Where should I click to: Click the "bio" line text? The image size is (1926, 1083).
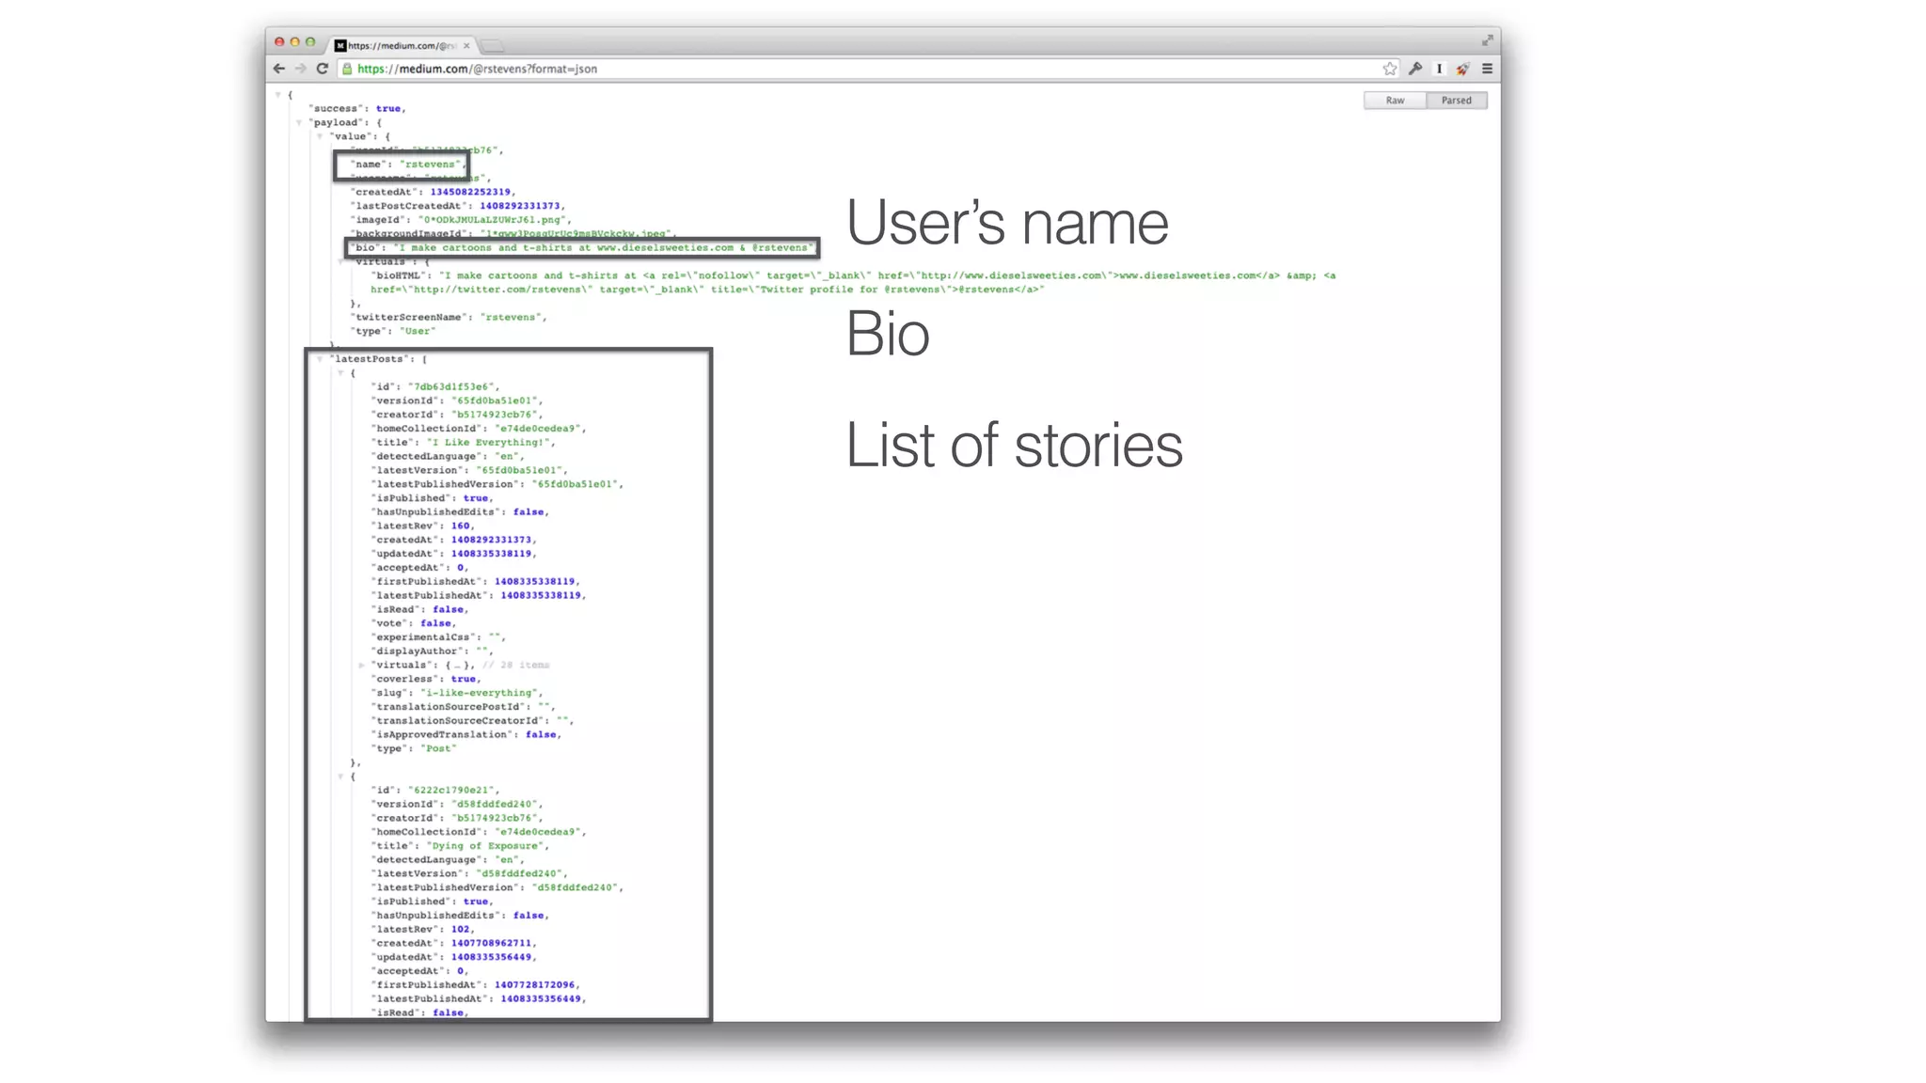point(582,248)
